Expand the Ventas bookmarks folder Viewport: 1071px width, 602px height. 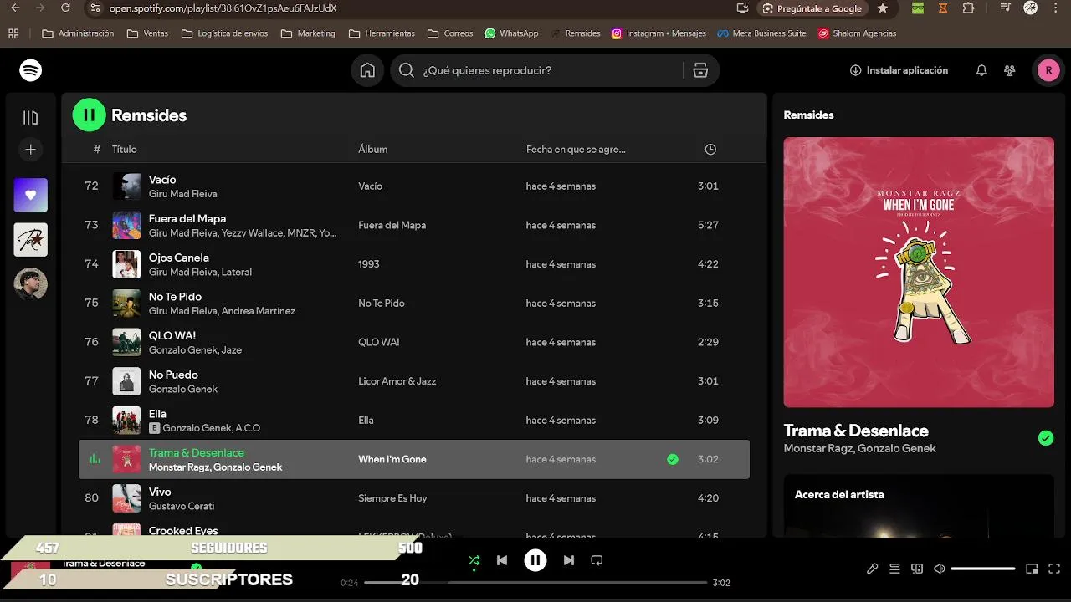(x=147, y=33)
